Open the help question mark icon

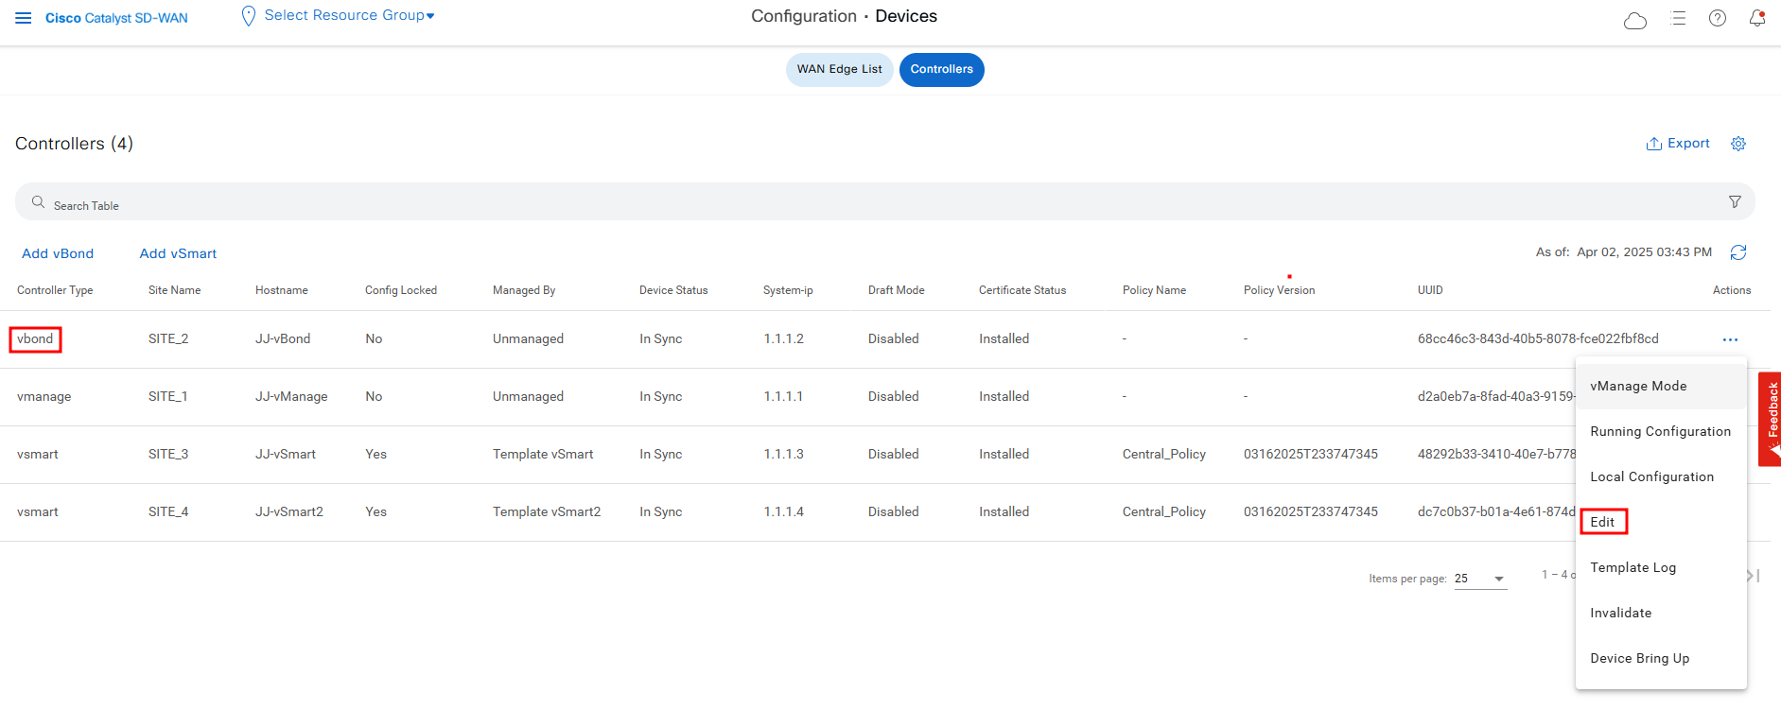coord(1718,18)
